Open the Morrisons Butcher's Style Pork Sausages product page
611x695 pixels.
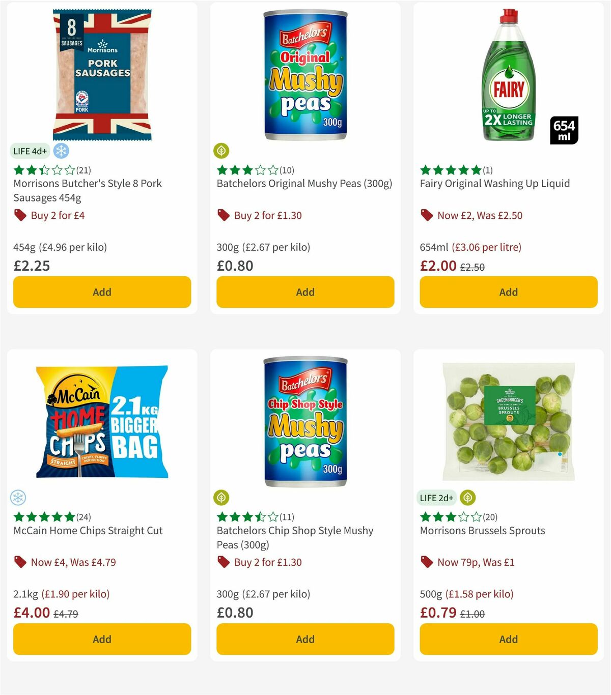(87, 190)
